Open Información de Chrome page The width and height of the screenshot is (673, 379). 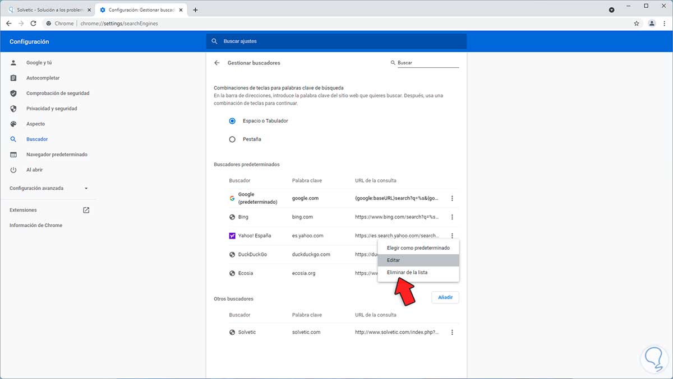click(x=36, y=225)
